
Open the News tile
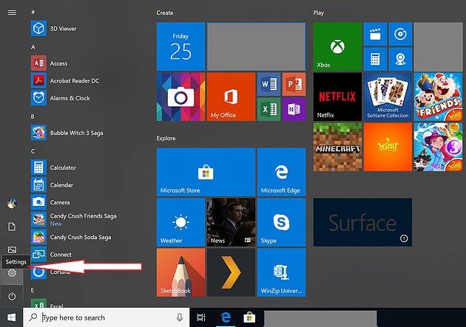click(231, 222)
